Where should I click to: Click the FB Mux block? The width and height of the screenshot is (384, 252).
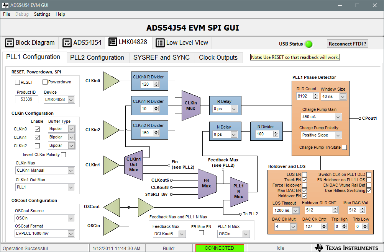207,184
